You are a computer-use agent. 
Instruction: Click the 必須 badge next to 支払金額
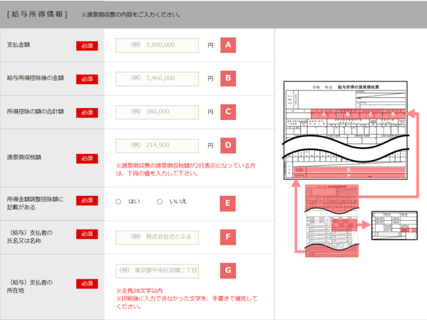coord(87,46)
